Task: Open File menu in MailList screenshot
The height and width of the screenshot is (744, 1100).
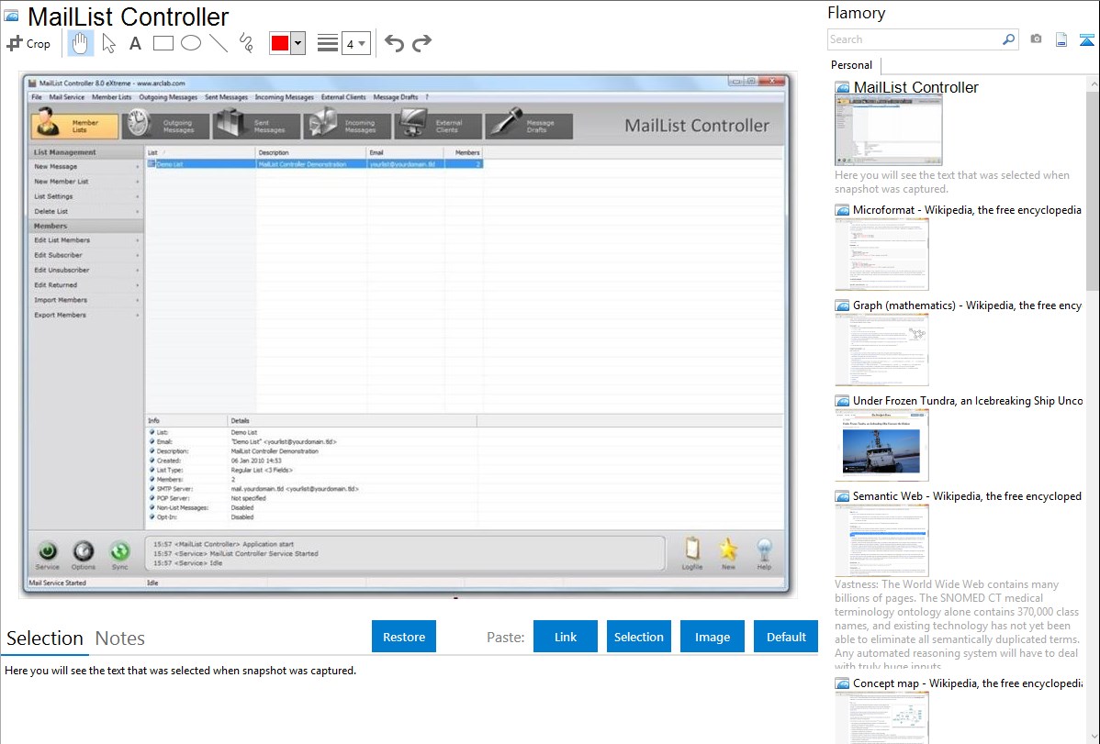Action: [37, 97]
